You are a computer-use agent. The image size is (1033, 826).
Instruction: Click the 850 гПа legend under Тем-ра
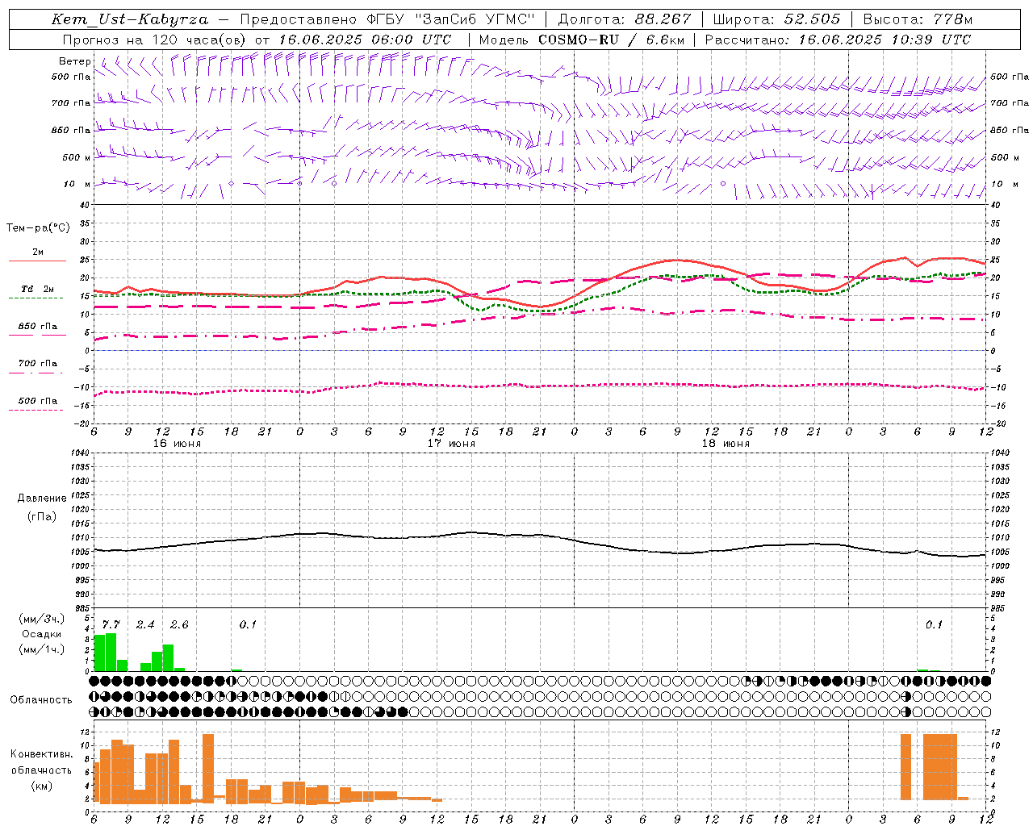tap(38, 327)
